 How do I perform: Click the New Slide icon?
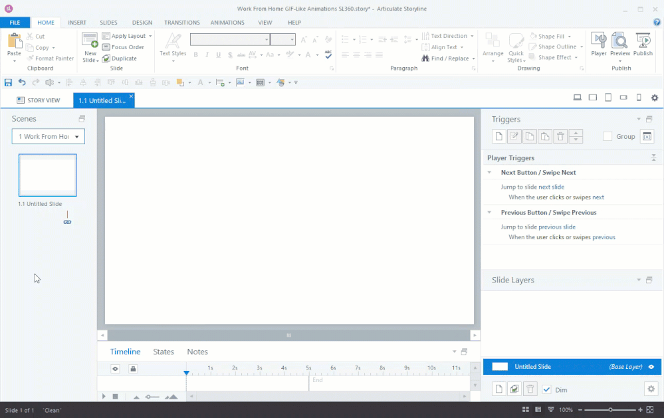coord(90,41)
